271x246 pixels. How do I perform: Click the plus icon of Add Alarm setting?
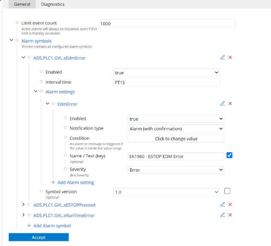53,182
